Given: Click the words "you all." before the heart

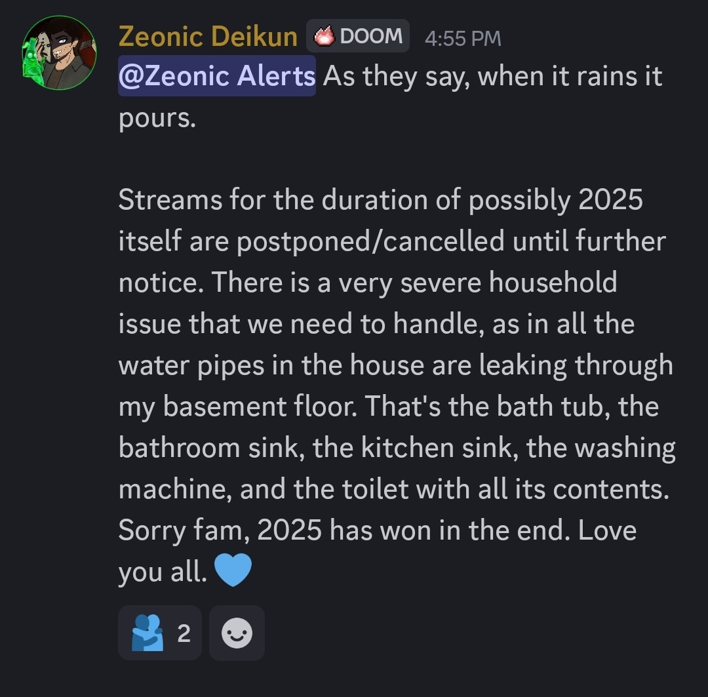Looking at the screenshot, I should click(161, 572).
